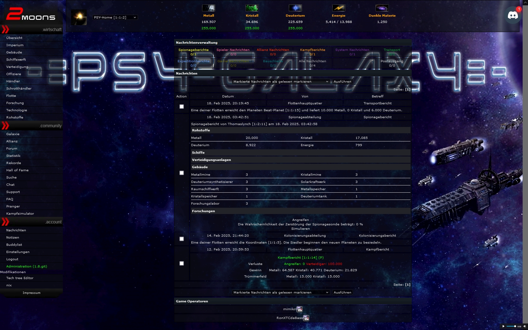Select the Spionagebericht message checkbox
This screenshot has width=528, height=330.
pos(182,173)
